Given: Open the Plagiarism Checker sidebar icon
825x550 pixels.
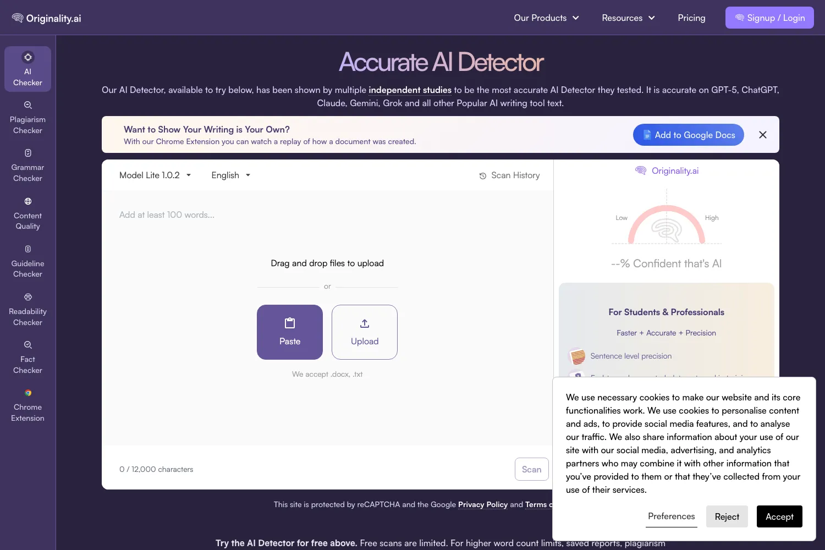Looking at the screenshot, I should tap(28, 118).
